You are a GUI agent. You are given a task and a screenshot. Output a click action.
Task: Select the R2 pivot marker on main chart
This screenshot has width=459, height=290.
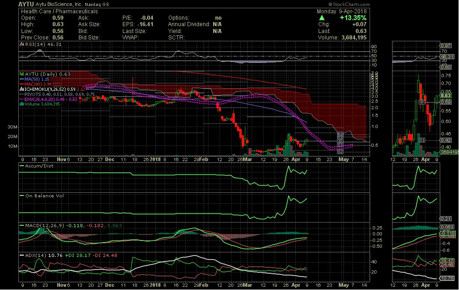(x=340, y=134)
